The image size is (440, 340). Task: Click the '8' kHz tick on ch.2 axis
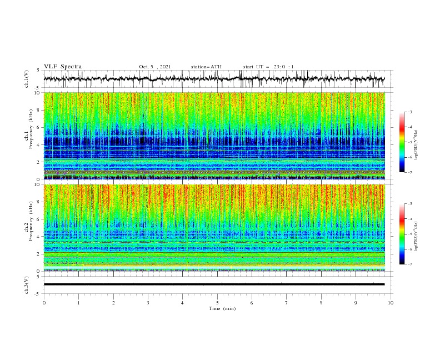38,202
